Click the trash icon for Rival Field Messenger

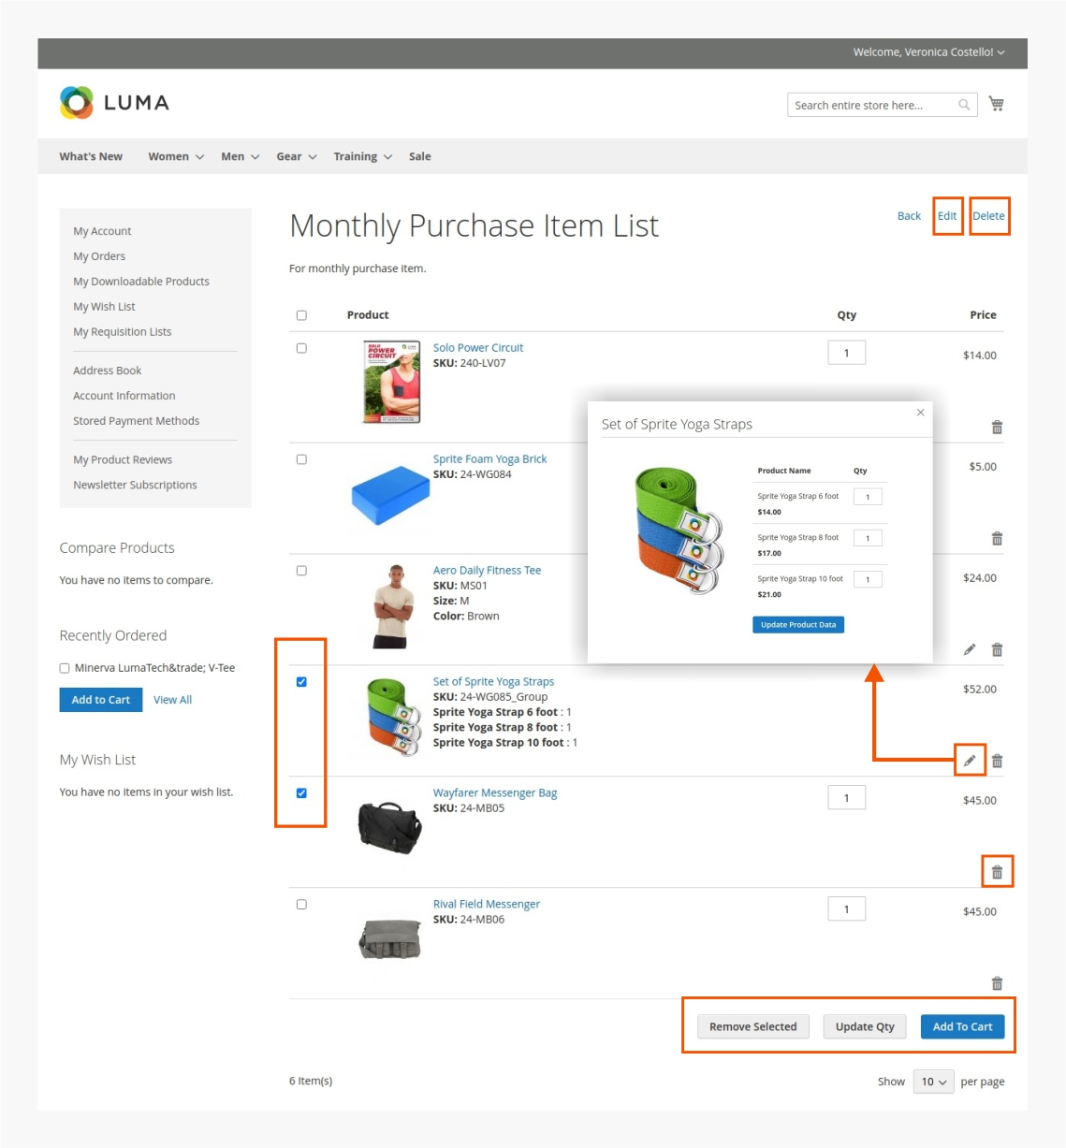[997, 982]
